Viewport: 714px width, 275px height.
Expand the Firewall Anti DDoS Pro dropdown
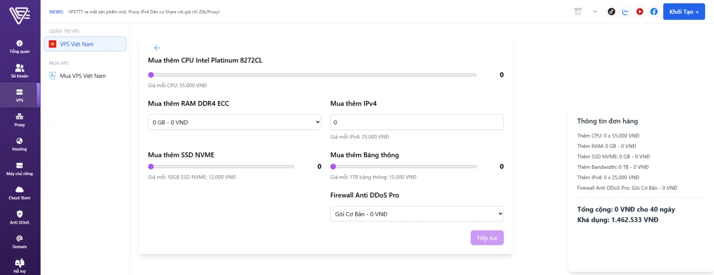[x=417, y=214]
